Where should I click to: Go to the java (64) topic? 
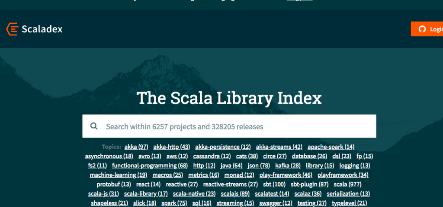(x=231, y=165)
